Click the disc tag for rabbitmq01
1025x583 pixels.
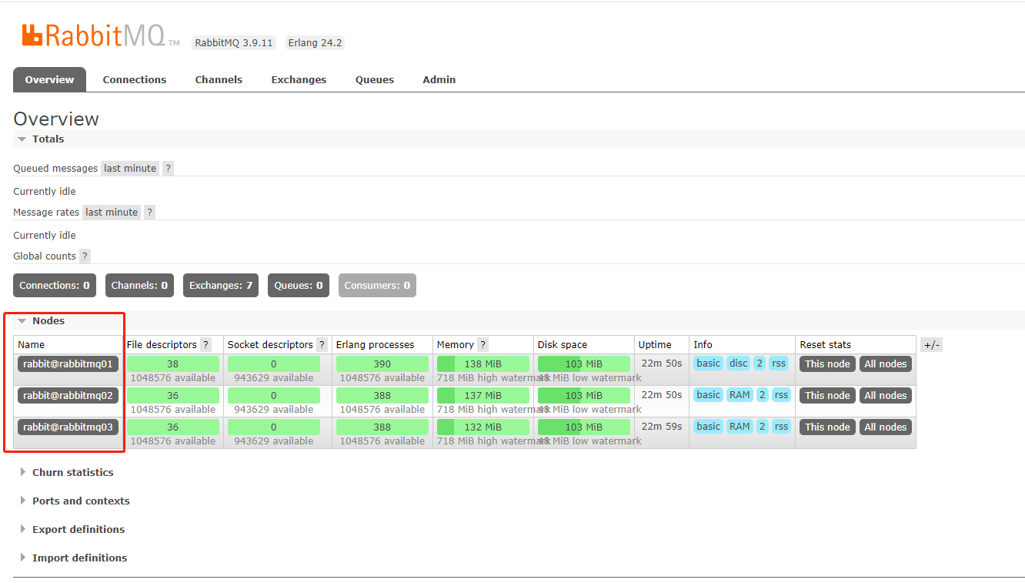point(739,364)
